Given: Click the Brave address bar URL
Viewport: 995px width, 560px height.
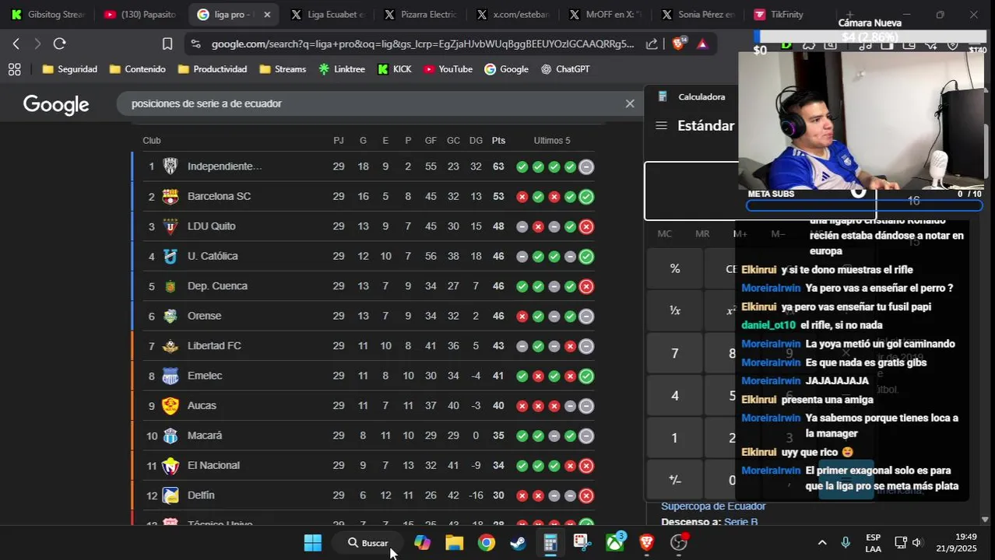Looking at the screenshot, I should (423, 44).
